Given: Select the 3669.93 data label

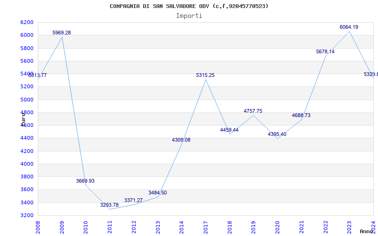Looking at the screenshot, I should coord(86,181).
